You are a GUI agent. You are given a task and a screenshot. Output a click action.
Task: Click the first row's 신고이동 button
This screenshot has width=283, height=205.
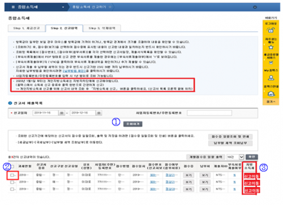251,176
